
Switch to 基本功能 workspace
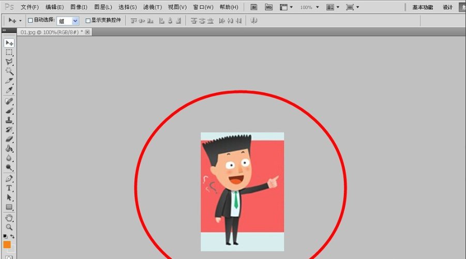(423, 7)
